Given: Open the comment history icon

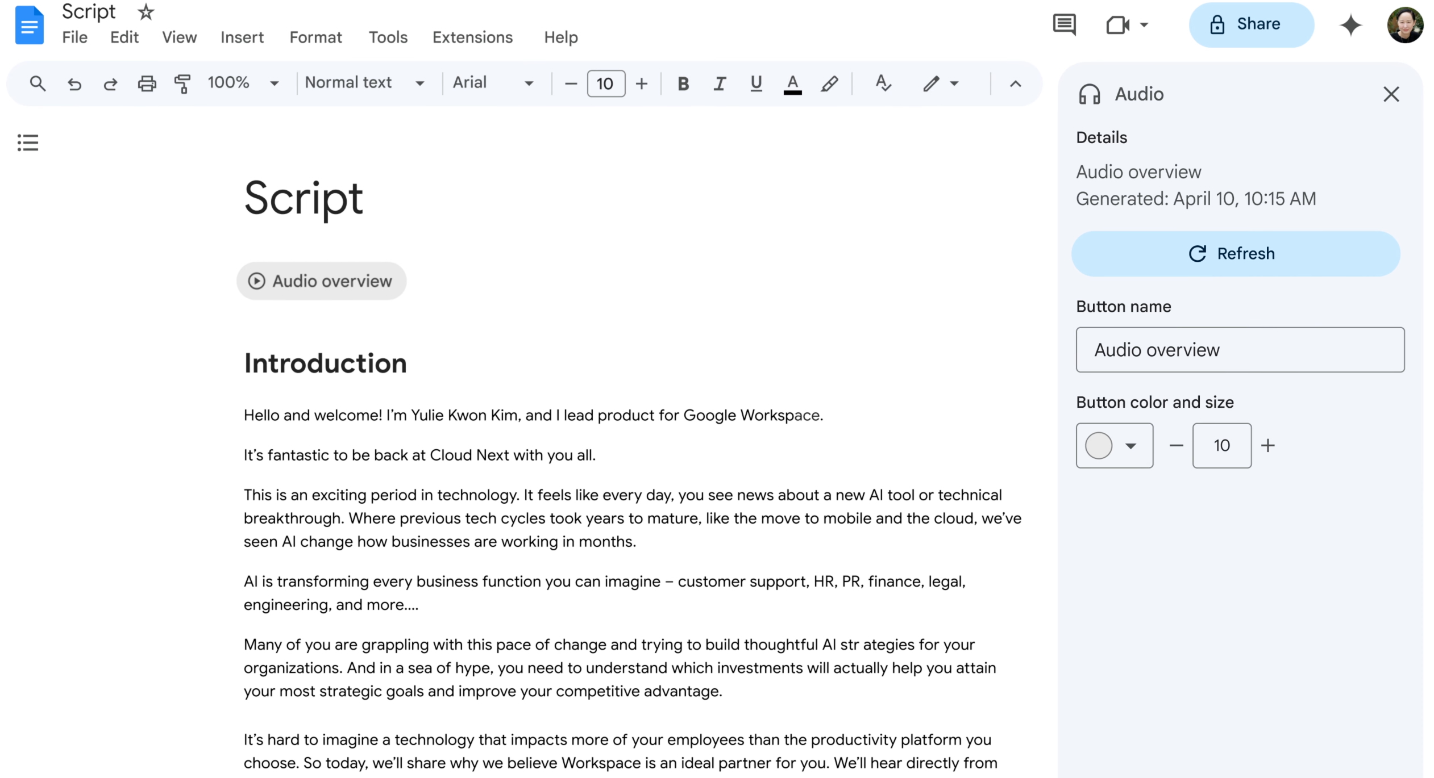Looking at the screenshot, I should pyautogui.click(x=1064, y=25).
